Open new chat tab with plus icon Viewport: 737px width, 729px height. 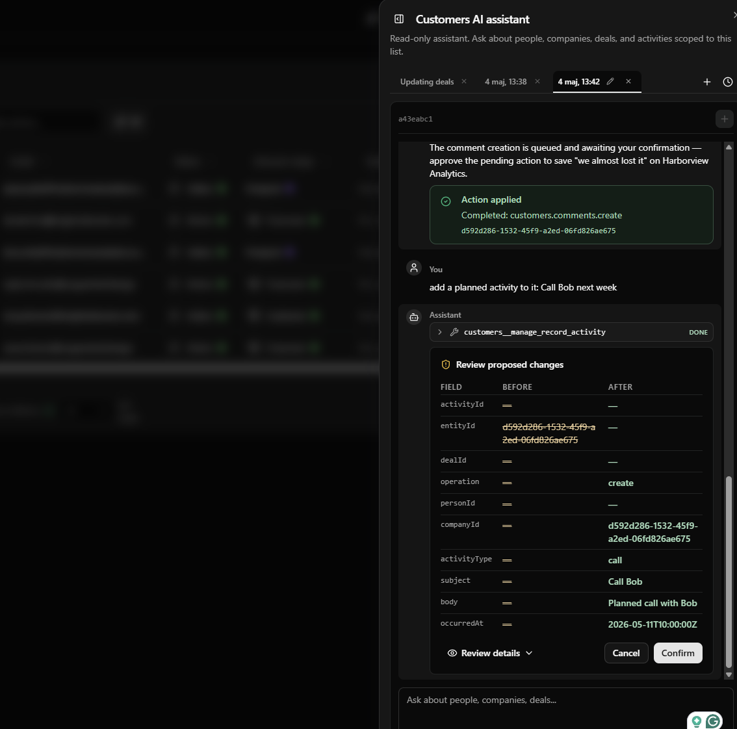[x=707, y=82]
